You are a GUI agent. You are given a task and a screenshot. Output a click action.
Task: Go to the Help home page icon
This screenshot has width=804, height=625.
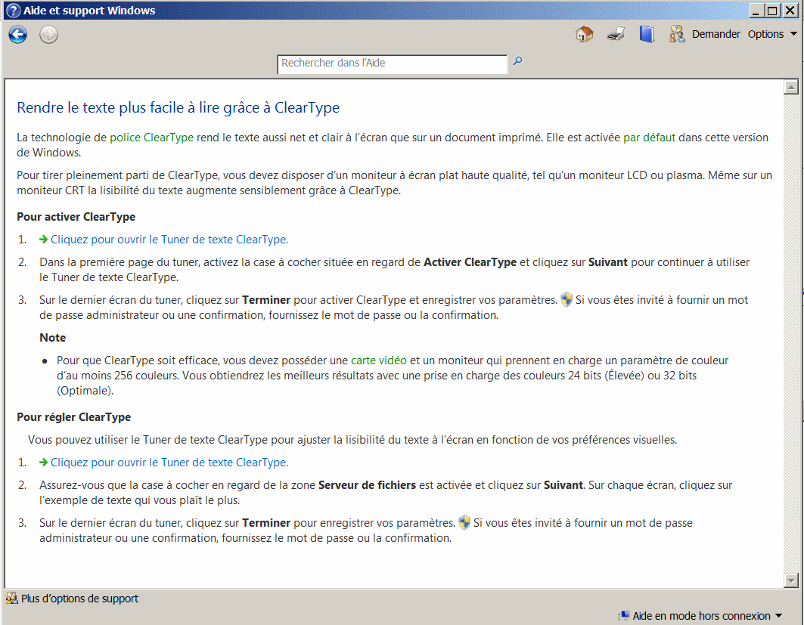point(584,34)
